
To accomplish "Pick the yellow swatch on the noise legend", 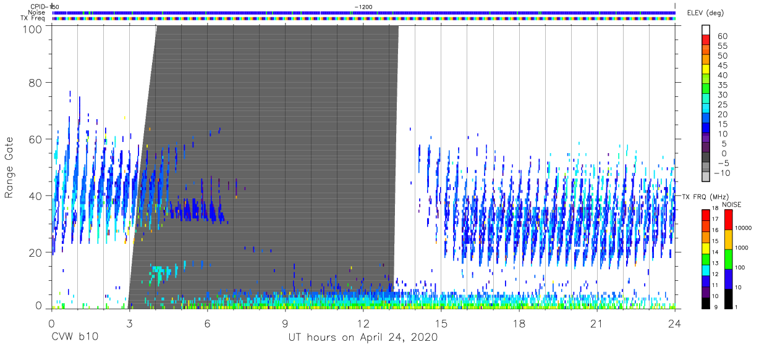I will tap(728, 238).
